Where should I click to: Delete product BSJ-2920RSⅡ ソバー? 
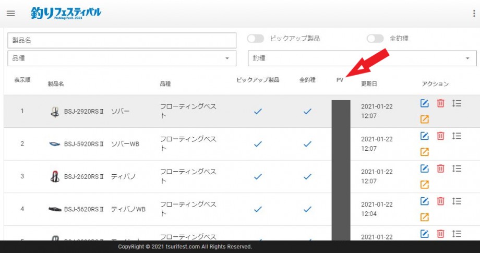(x=440, y=103)
